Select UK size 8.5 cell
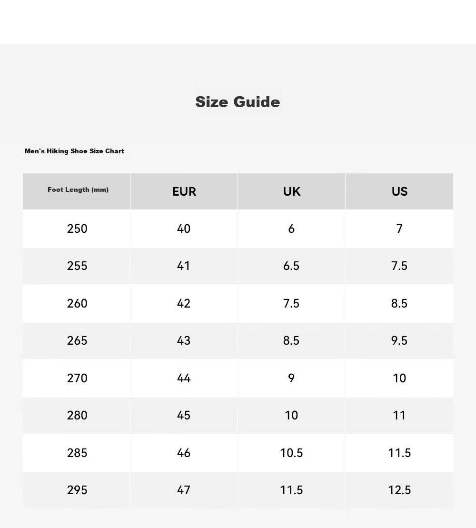 click(x=291, y=340)
